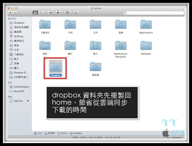Open AirDrop in the sidebar

point(16,36)
